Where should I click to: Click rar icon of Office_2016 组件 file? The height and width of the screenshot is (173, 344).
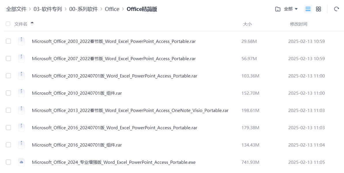[x=21, y=145]
